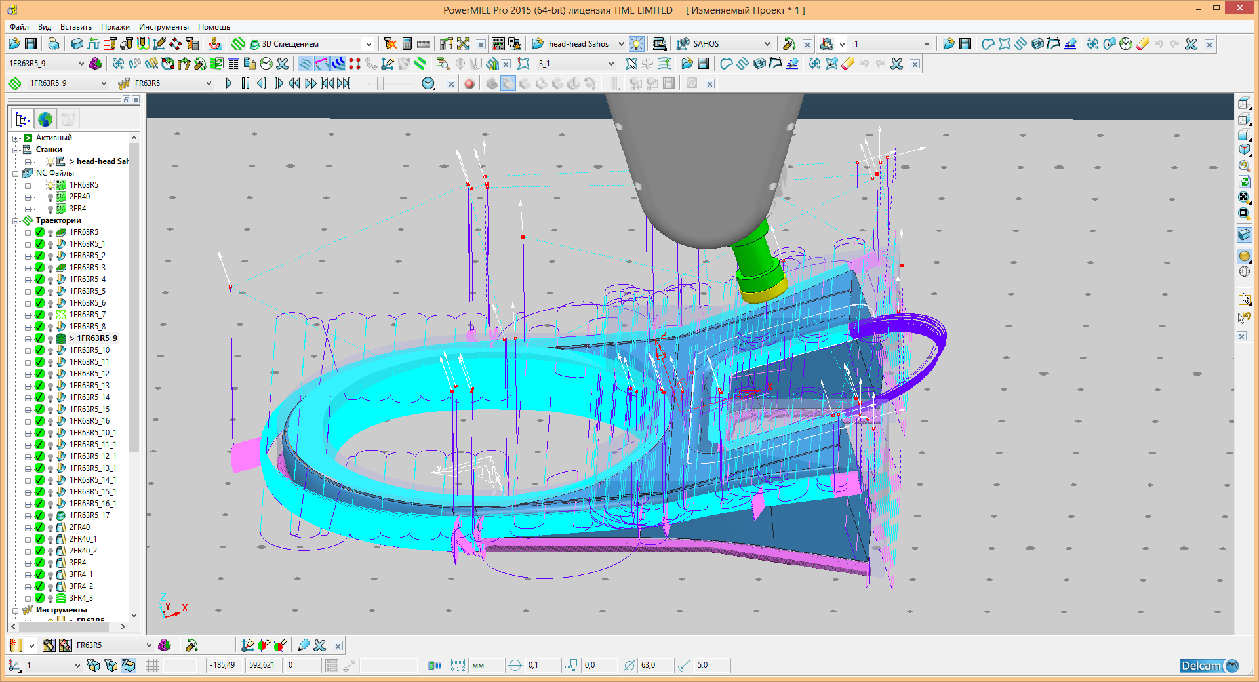
Task: Open the Block definition tool icon
Action: [x=77, y=44]
